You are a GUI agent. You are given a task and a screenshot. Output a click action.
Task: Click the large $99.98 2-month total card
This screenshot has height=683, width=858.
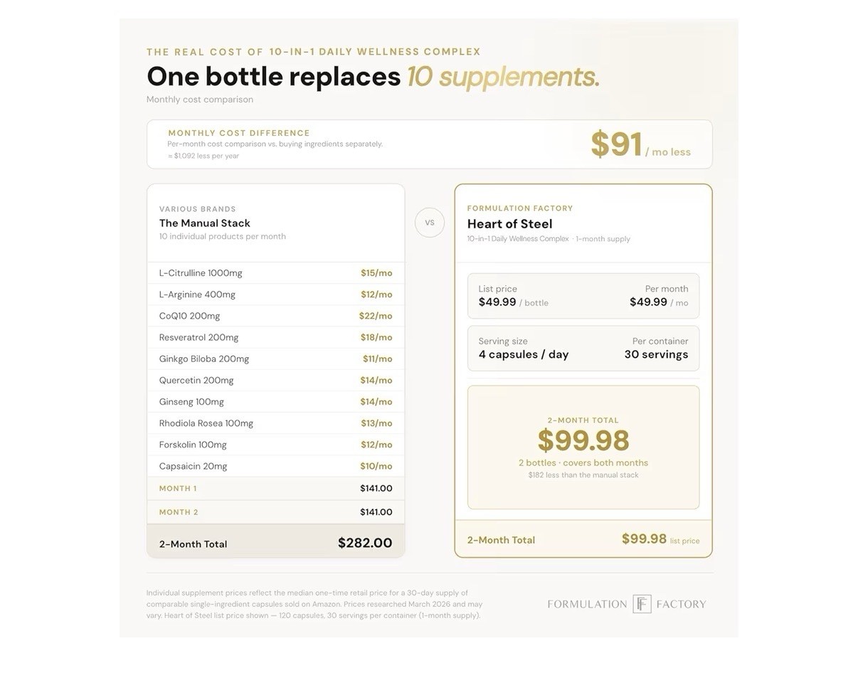[x=583, y=448]
